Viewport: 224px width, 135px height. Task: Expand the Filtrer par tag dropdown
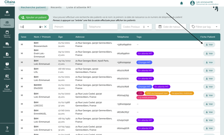tap(217, 27)
